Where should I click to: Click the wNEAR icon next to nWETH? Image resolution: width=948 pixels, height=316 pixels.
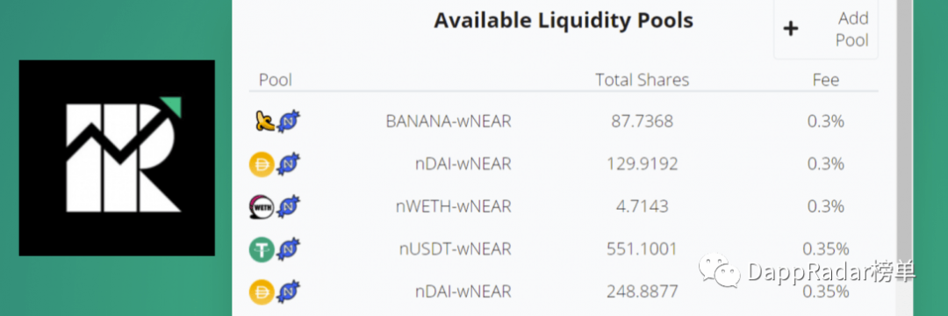click(x=289, y=206)
